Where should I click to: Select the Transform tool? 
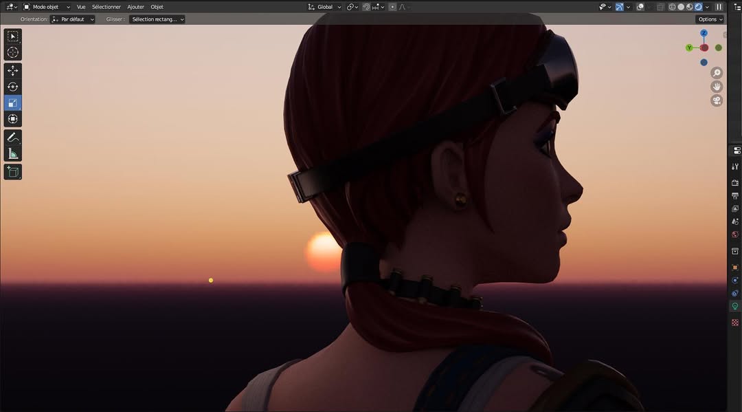(13, 119)
